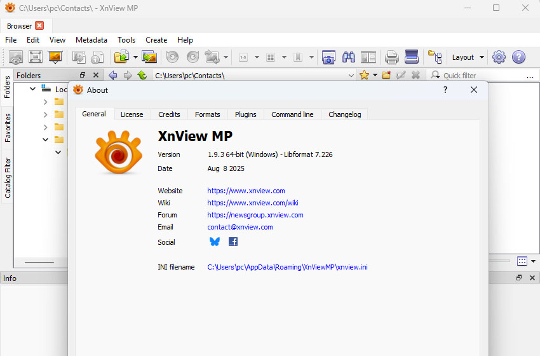Image resolution: width=540 pixels, height=356 pixels.
Task: Switch to the Plugins tab
Action: click(x=246, y=114)
